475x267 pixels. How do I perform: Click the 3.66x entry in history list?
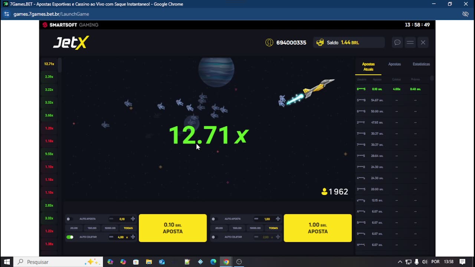pyautogui.click(x=49, y=115)
